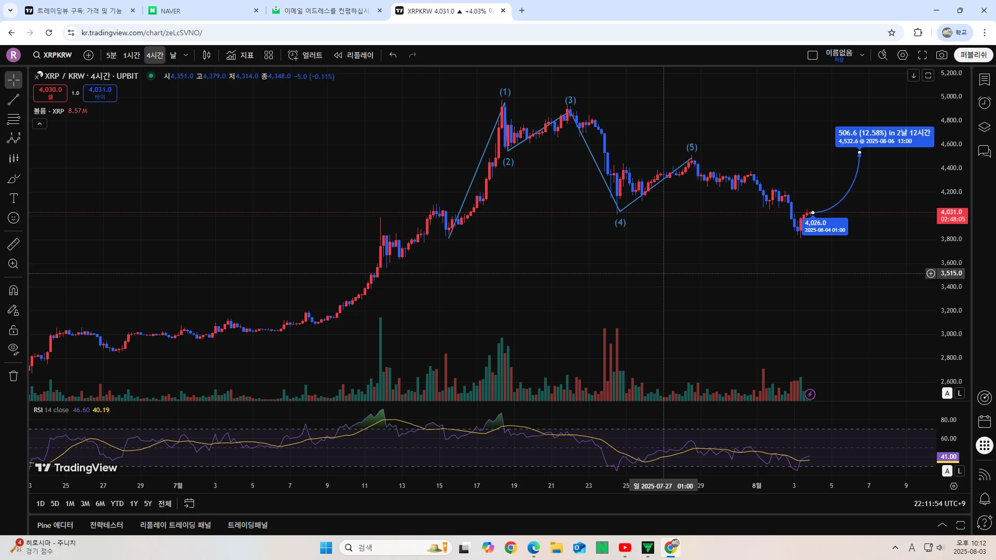
Task: Select the text annotation tool
Action: pos(13,198)
